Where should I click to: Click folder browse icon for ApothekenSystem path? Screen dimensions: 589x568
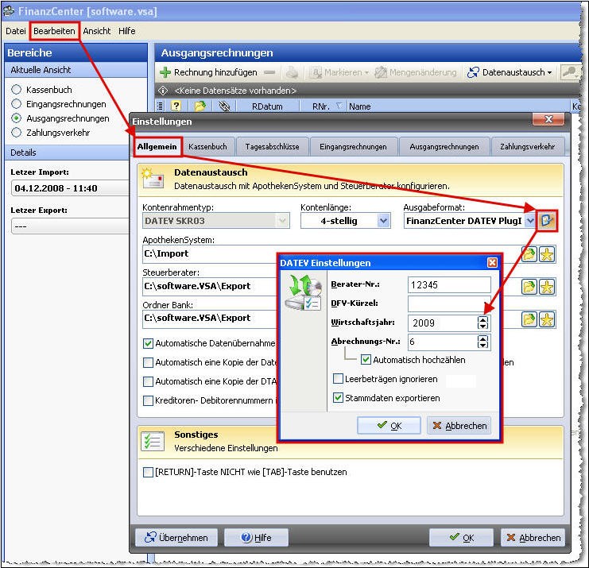tap(529, 254)
